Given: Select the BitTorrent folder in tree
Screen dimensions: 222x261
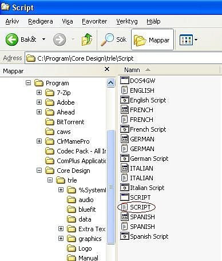Looking at the screenshot, I should 65,122.
